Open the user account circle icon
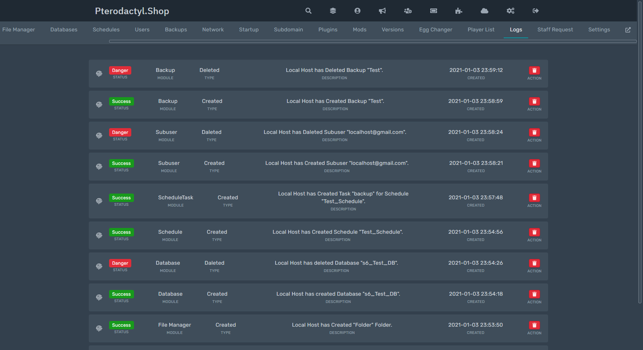 pos(357,11)
